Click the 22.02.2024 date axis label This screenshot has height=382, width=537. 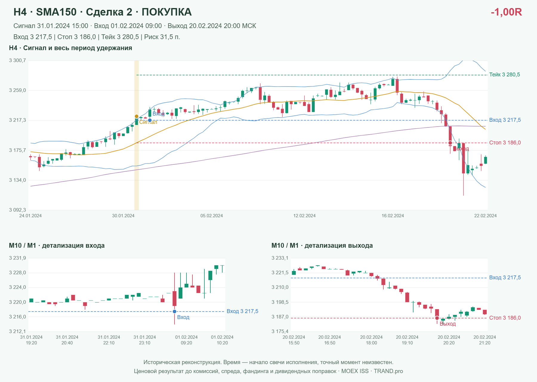pyautogui.click(x=485, y=216)
